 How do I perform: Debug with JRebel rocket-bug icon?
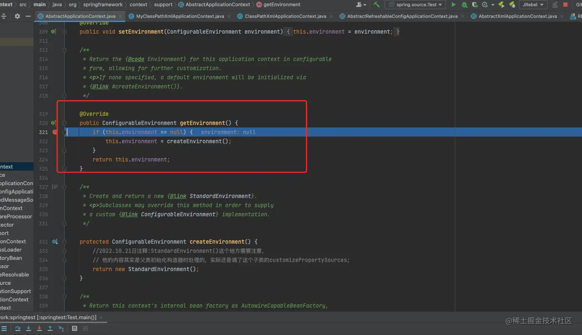click(x=512, y=5)
